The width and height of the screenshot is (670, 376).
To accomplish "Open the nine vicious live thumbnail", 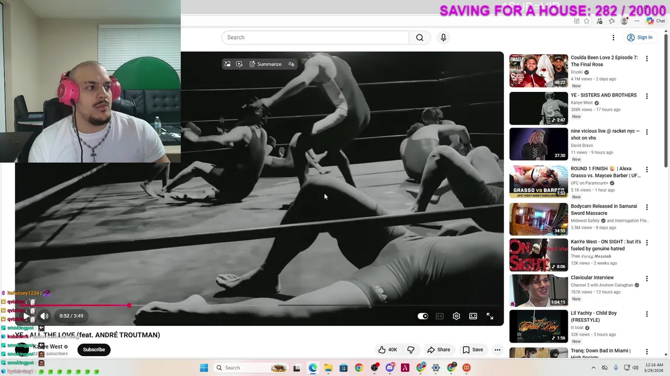I will click(539, 144).
